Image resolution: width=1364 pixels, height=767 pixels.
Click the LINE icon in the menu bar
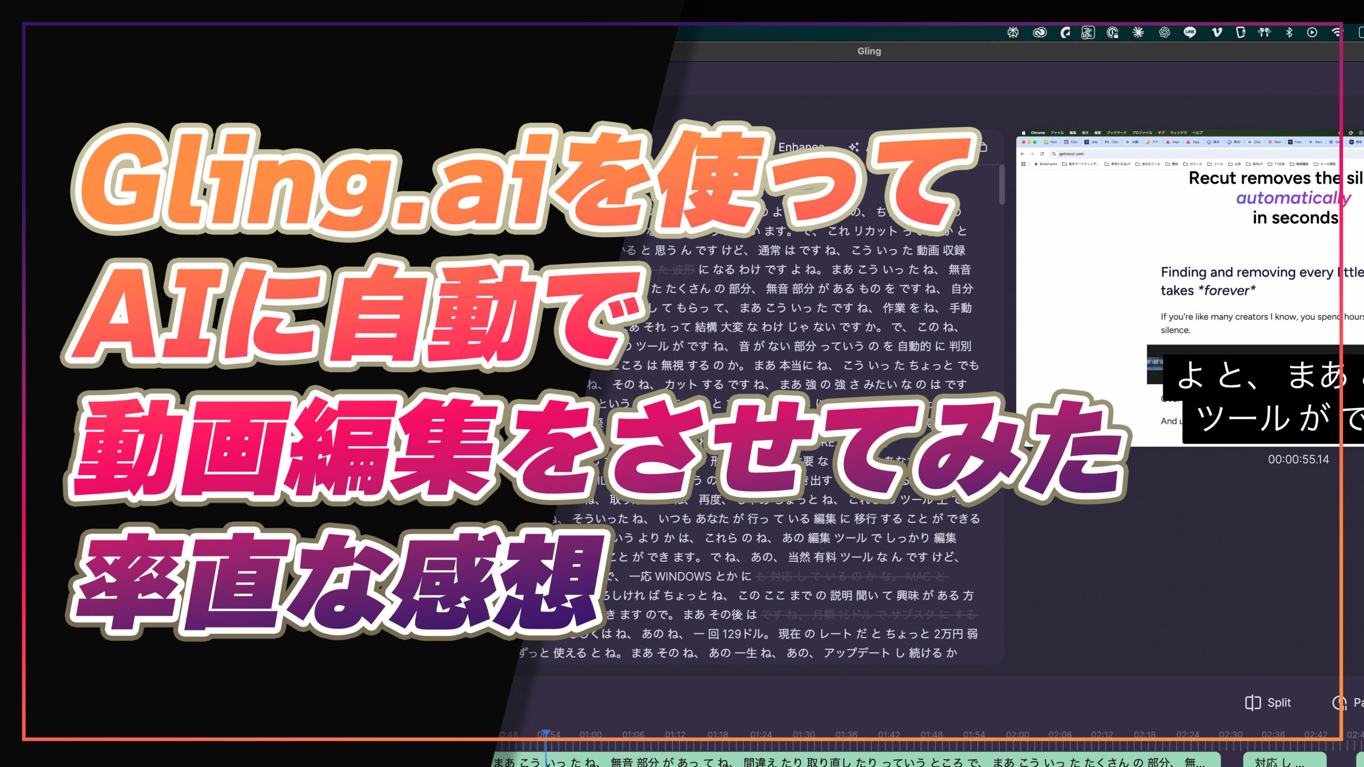click(x=1190, y=33)
